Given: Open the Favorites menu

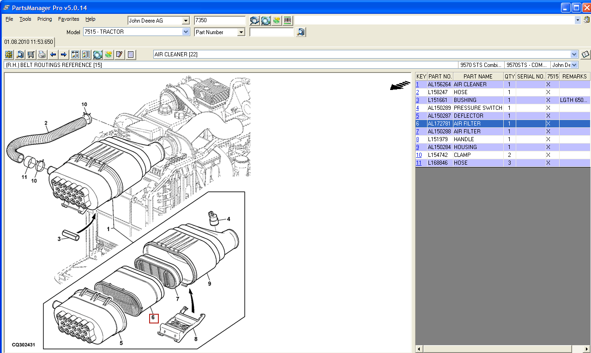Looking at the screenshot, I should pos(68,19).
